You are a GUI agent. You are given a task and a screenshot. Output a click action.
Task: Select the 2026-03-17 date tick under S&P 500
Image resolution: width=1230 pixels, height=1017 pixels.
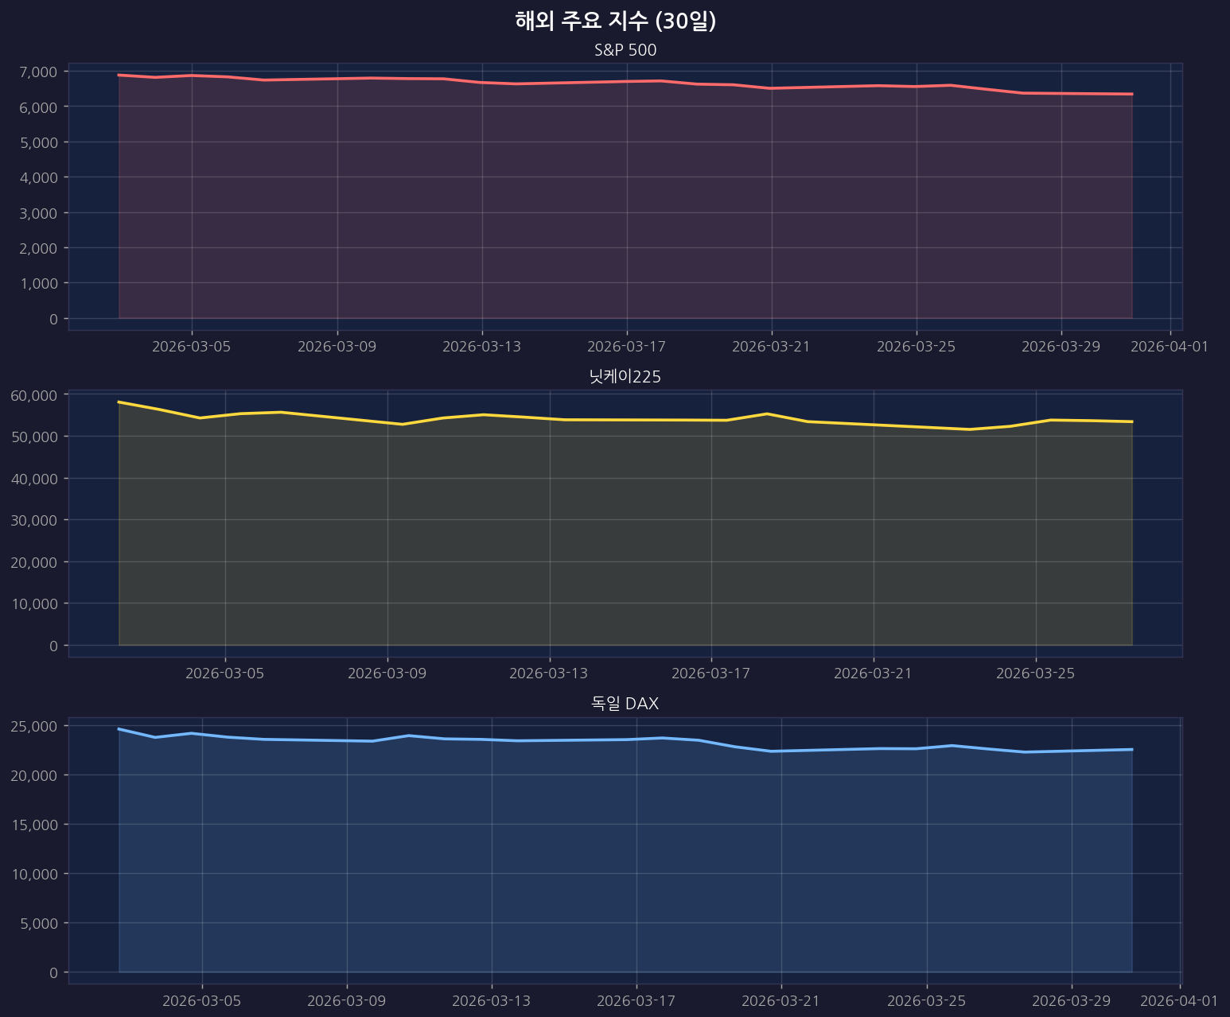coord(626,347)
